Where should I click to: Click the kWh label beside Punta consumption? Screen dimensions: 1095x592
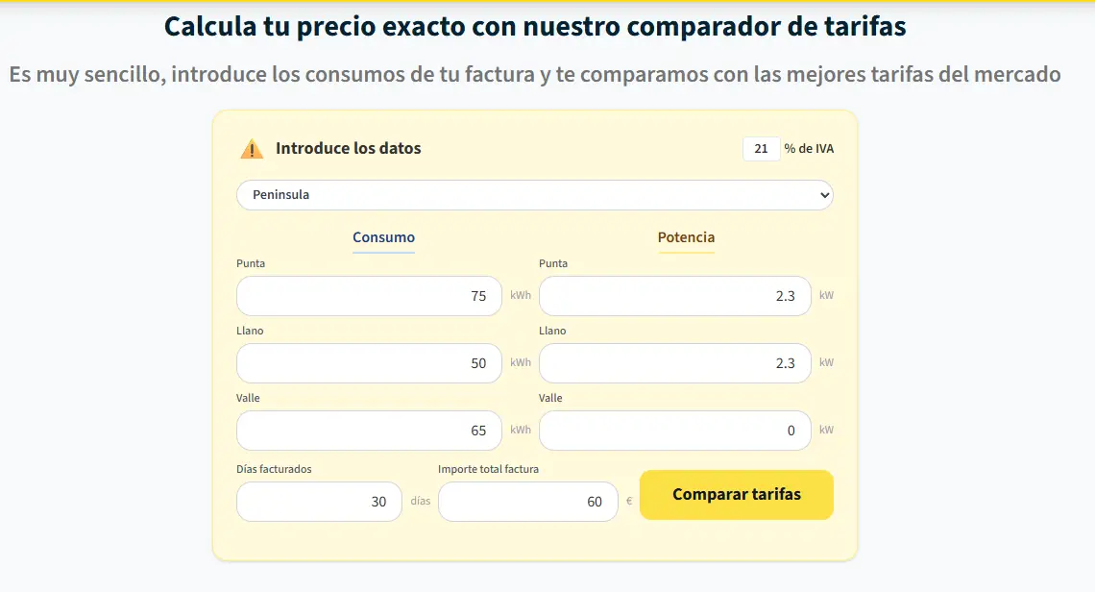coord(519,295)
